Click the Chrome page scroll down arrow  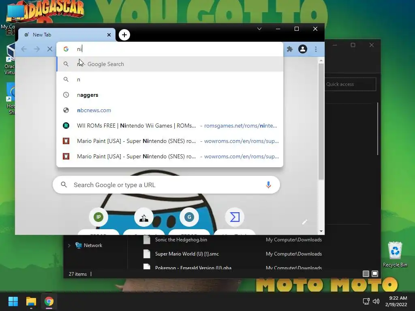click(321, 231)
